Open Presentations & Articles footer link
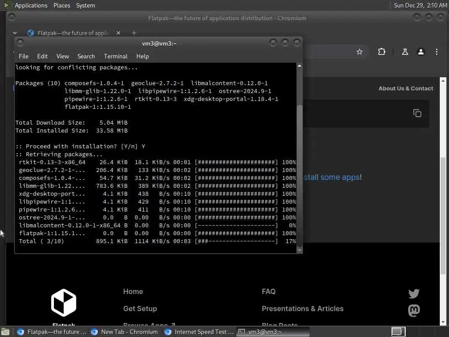This screenshot has width=449, height=337. pyautogui.click(x=303, y=308)
